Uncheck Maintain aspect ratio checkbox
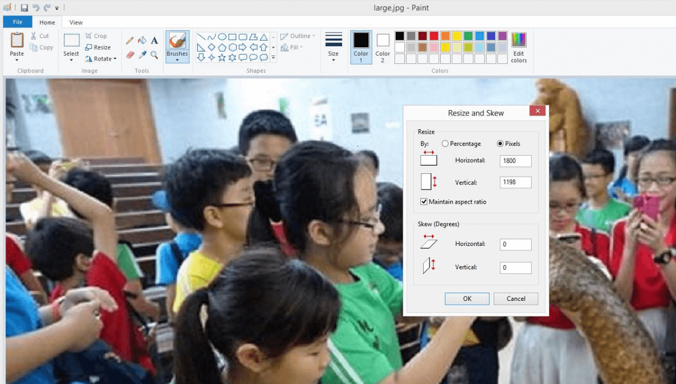 424,202
